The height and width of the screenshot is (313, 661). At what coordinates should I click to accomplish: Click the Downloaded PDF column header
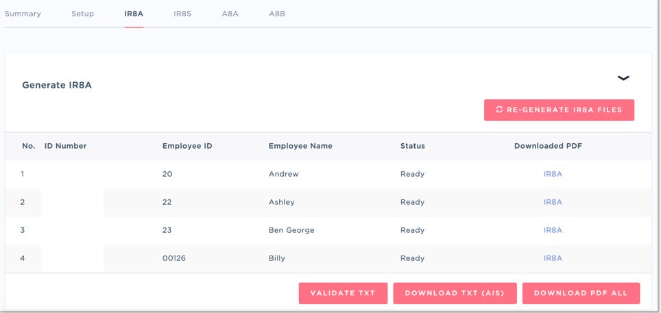[549, 146]
